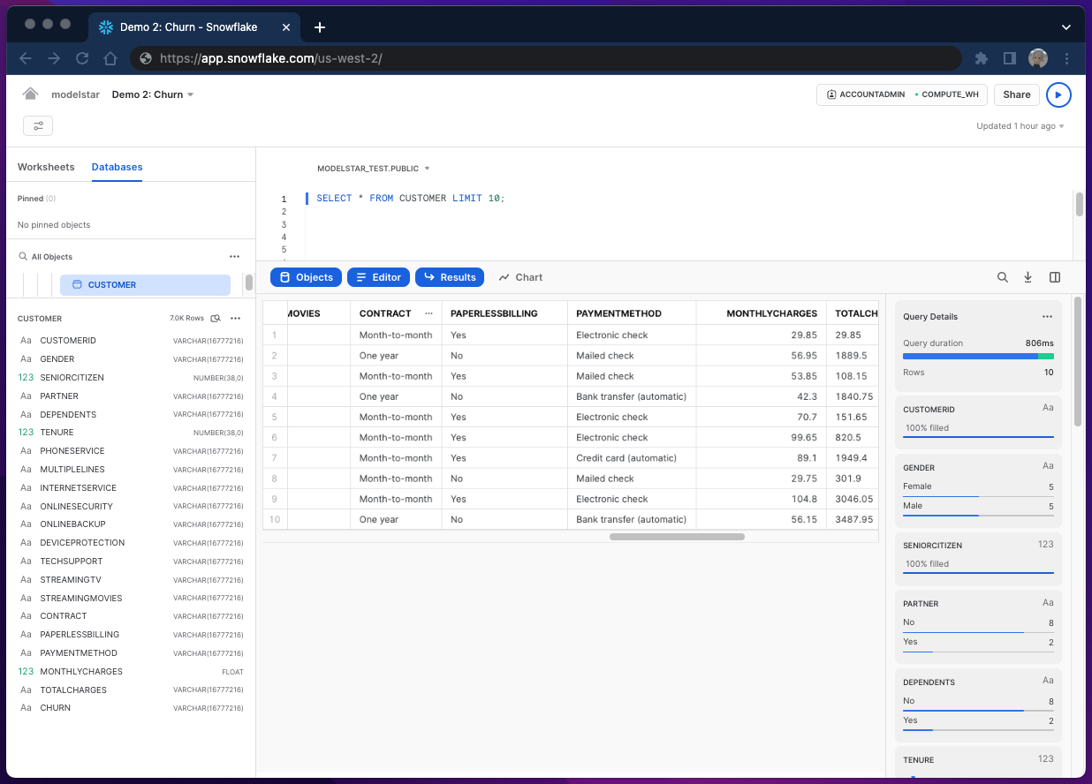The image size is (1092, 784).
Task: Click the search results magnifier icon
Action: coord(1003,277)
